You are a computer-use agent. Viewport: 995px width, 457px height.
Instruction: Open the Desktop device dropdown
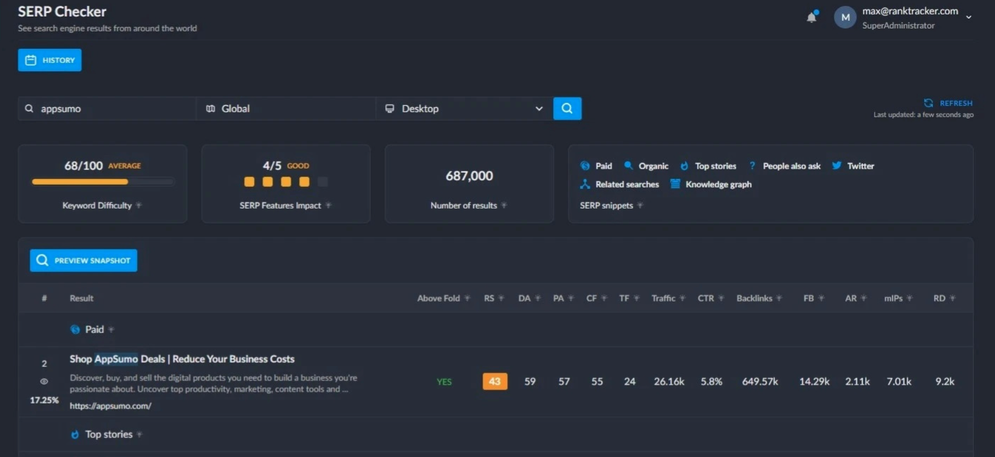[x=464, y=108]
